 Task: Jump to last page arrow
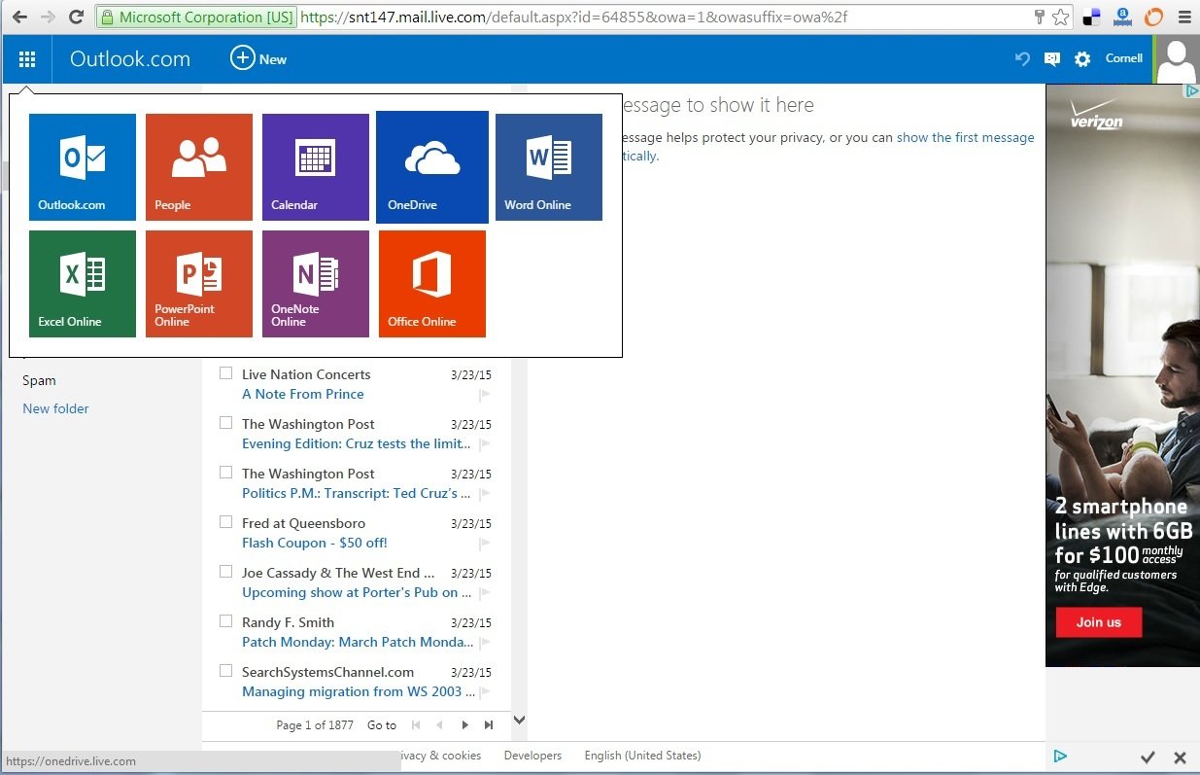[x=489, y=725]
